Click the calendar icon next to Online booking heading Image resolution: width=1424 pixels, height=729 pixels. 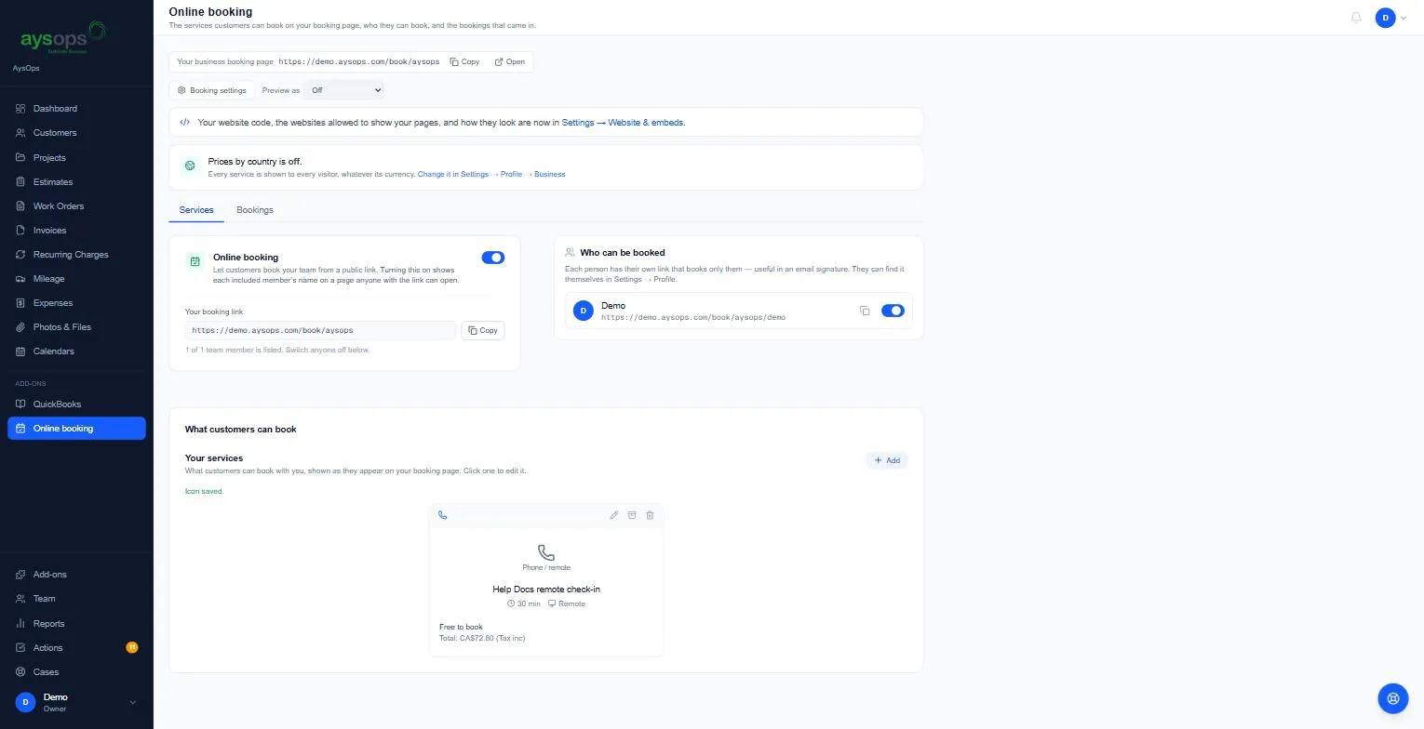coord(195,262)
